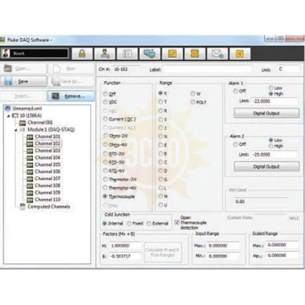This screenshot has height=305, width=305.
Task: Select Channel 105 in the tree
Action: (47, 165)
